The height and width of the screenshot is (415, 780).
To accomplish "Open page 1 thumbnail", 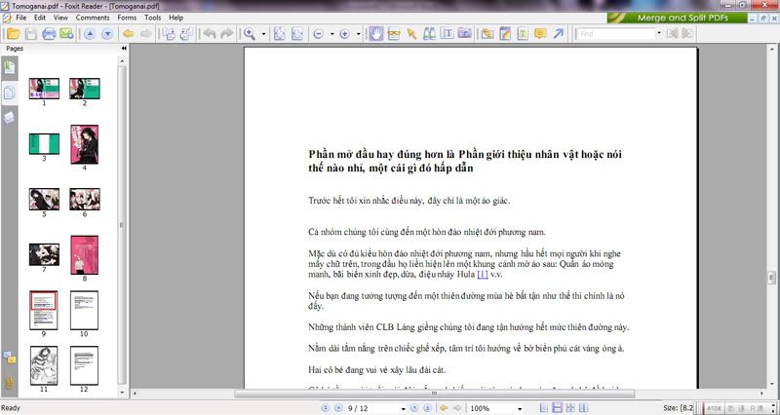I will click(x=44, y=89).
